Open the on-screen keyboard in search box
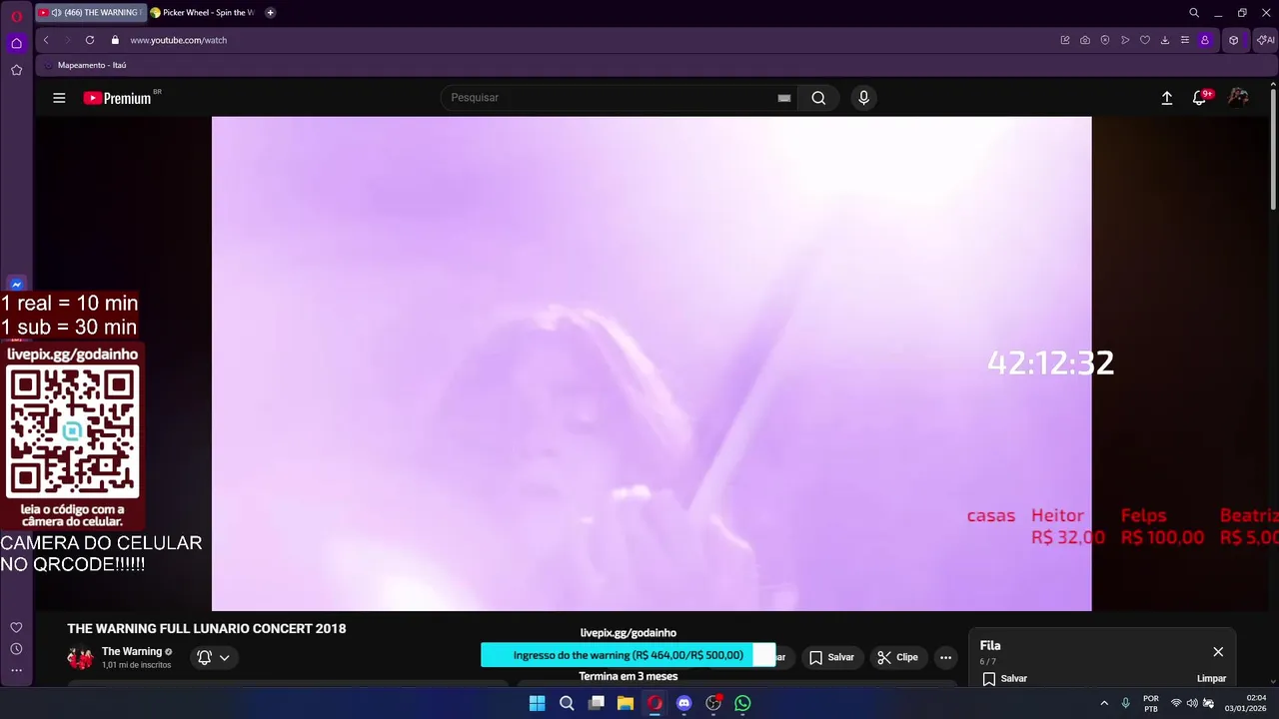 pos(784,98)
